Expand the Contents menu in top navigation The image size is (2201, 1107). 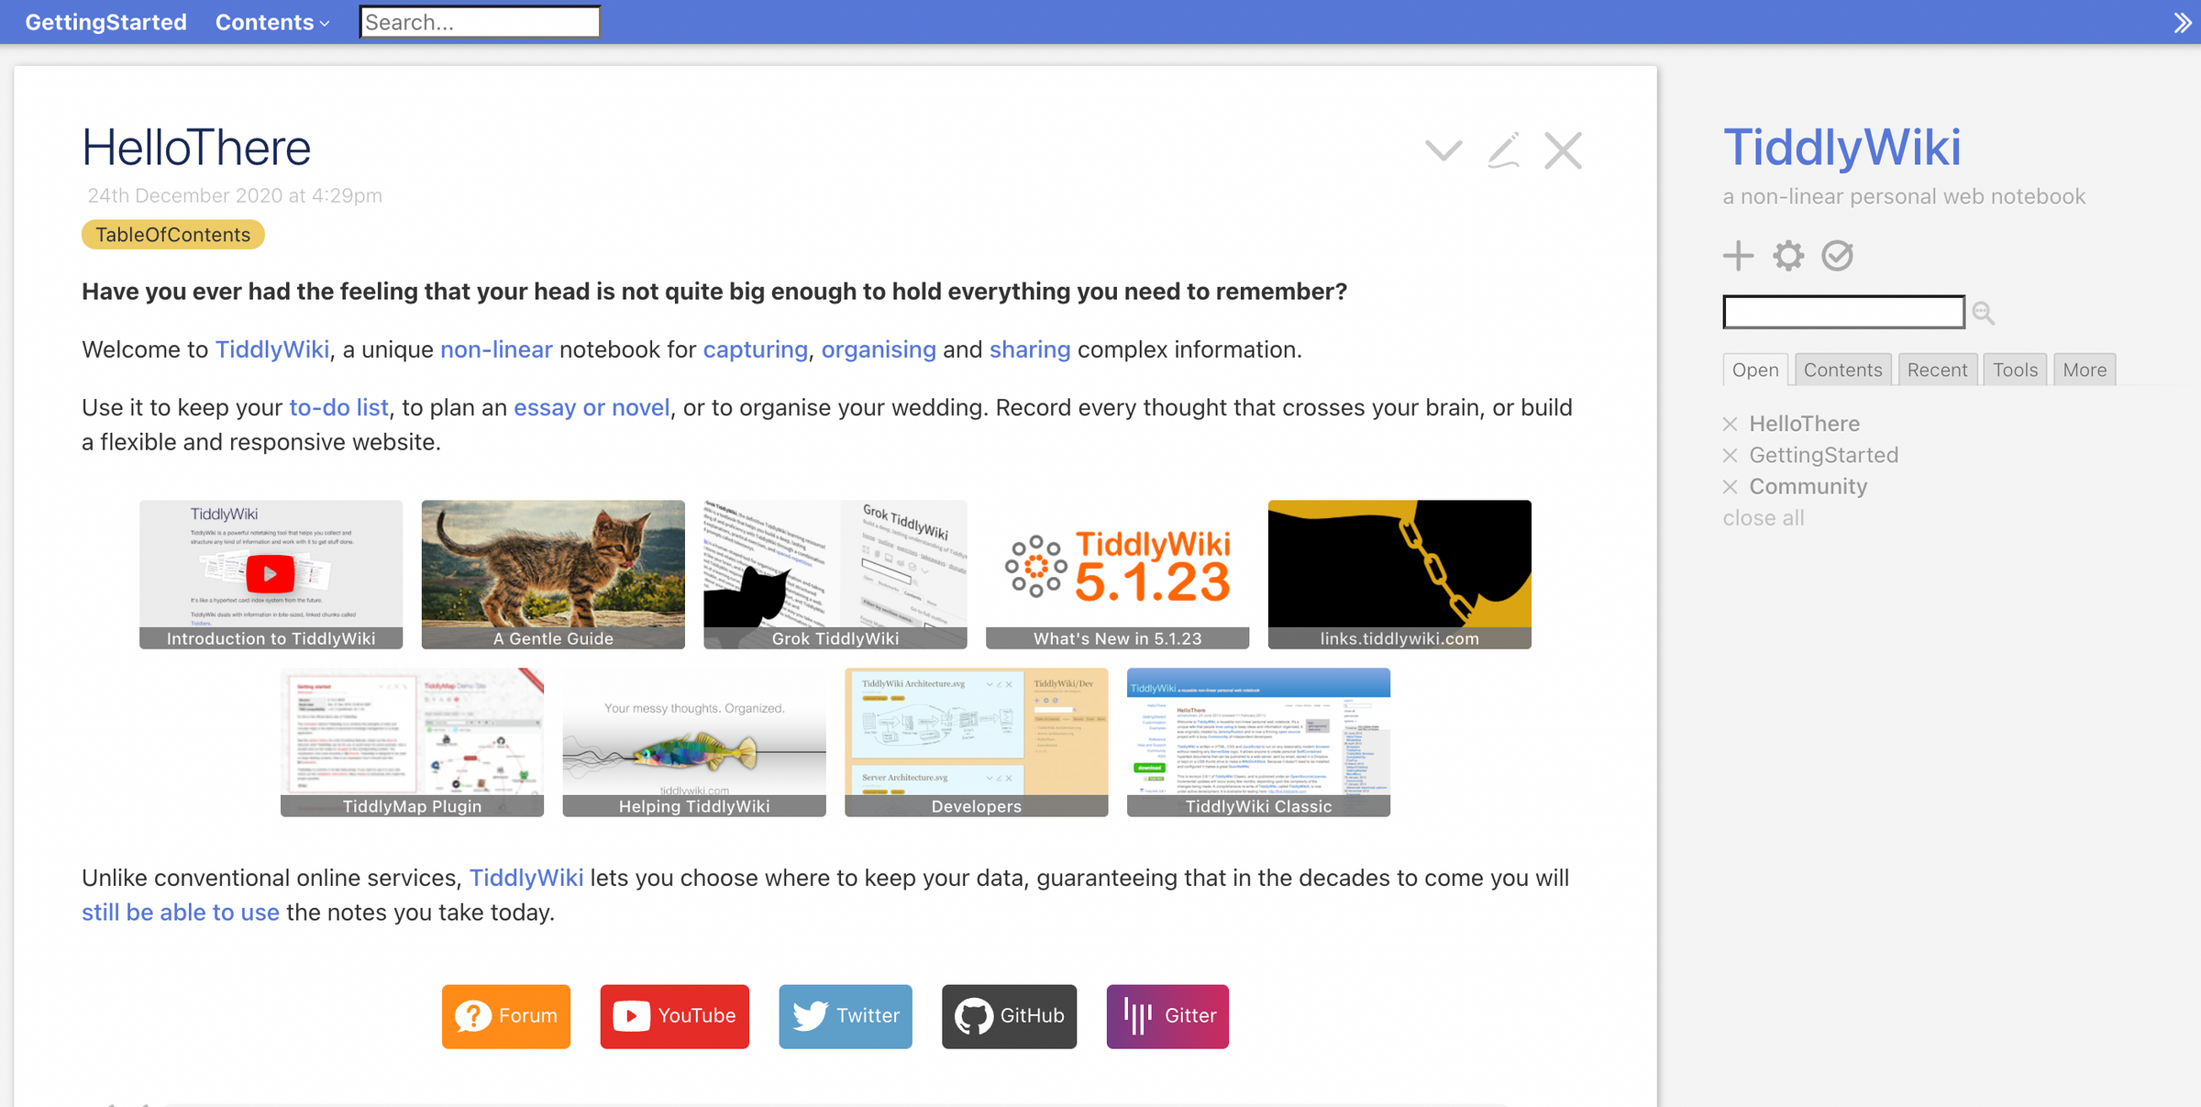(x=271, y=21)
